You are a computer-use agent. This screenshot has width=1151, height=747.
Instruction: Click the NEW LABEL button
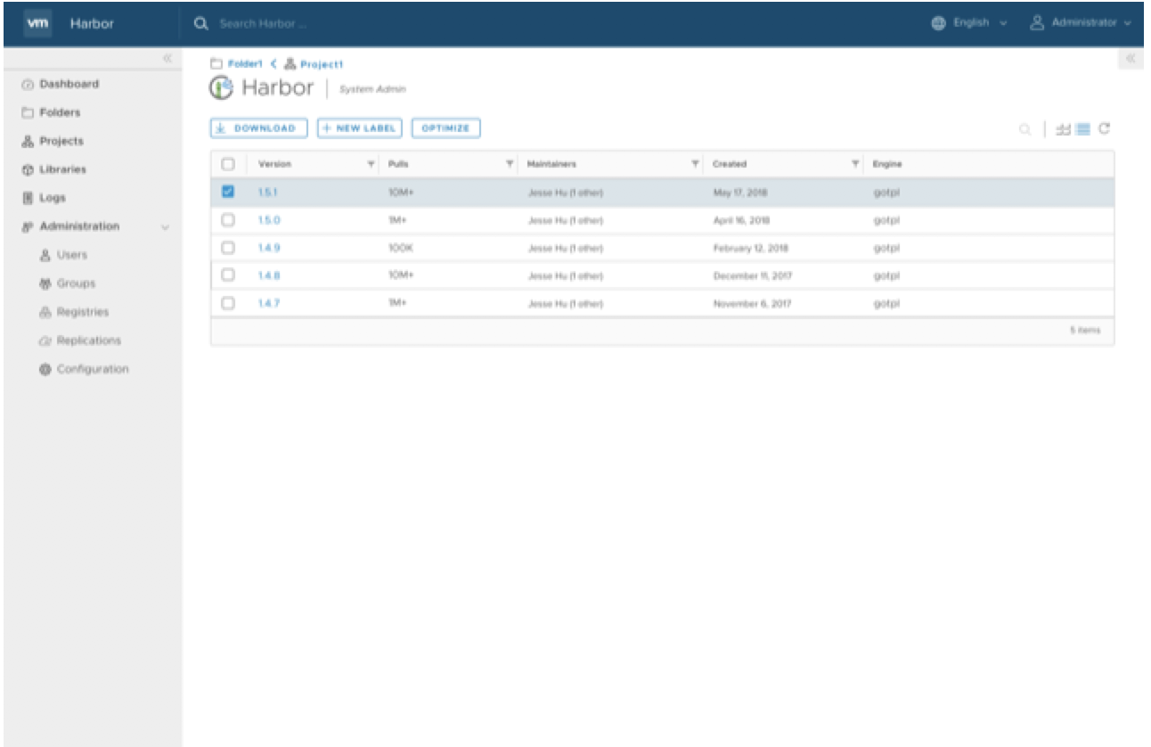click(x=360, y=128)
